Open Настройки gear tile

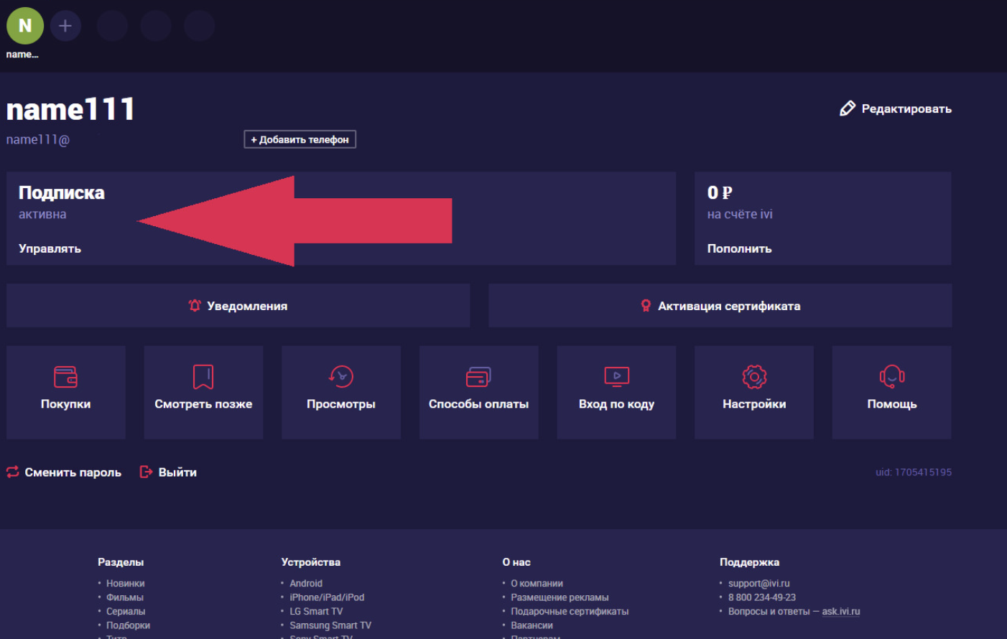coord(754,392)
